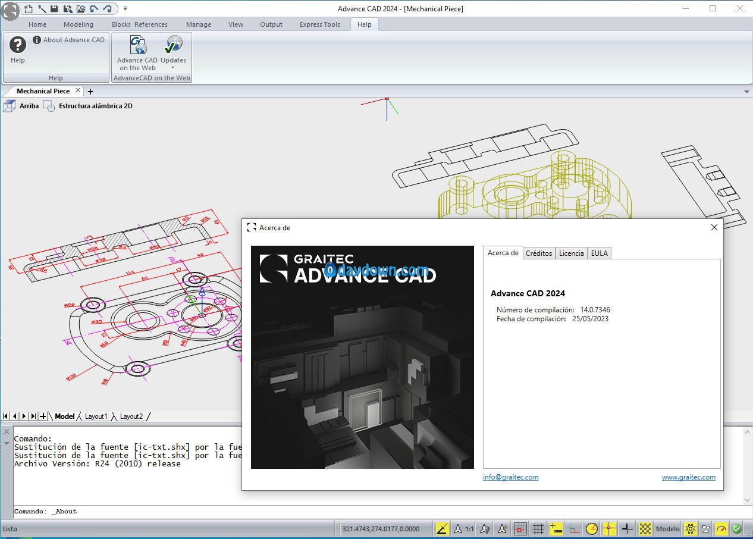Go to previous layout tab arrow

click(15, 416)
